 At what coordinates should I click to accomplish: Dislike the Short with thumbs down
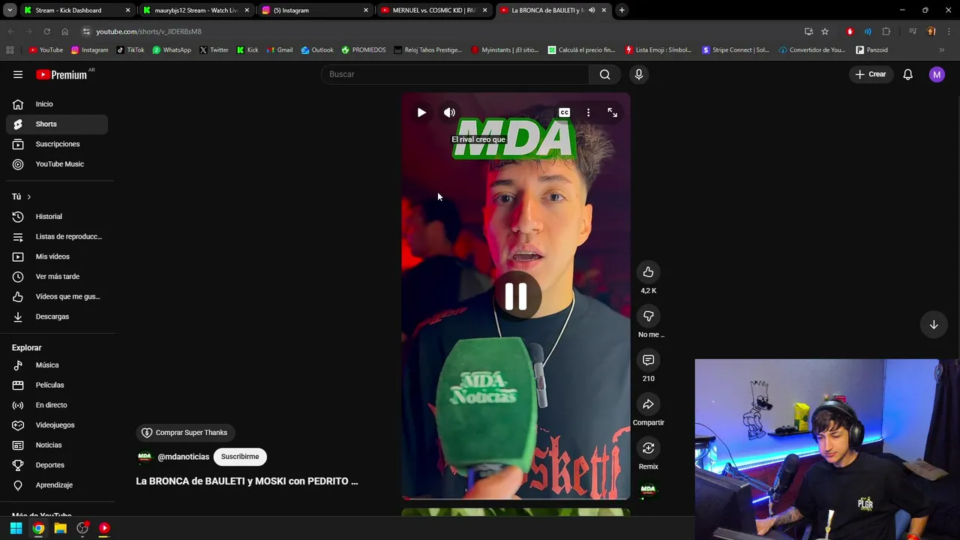[x=648, y=316]
